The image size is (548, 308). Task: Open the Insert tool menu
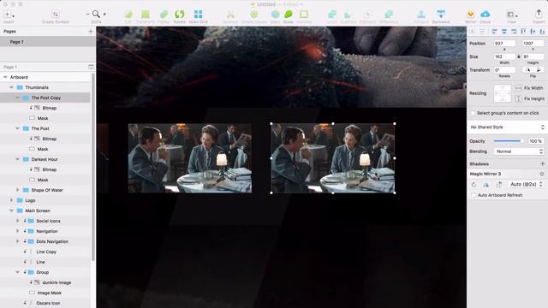coord(9,15)
